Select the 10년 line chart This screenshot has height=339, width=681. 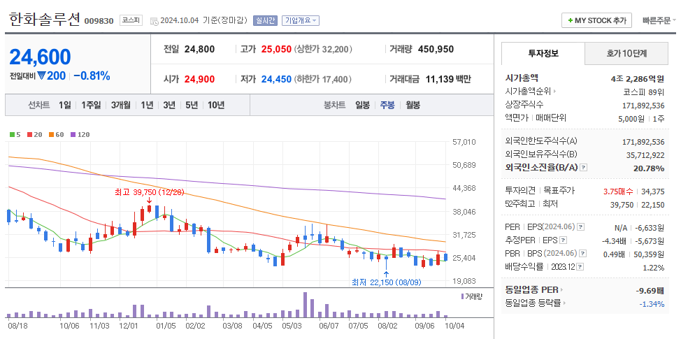tap(216, 105)
